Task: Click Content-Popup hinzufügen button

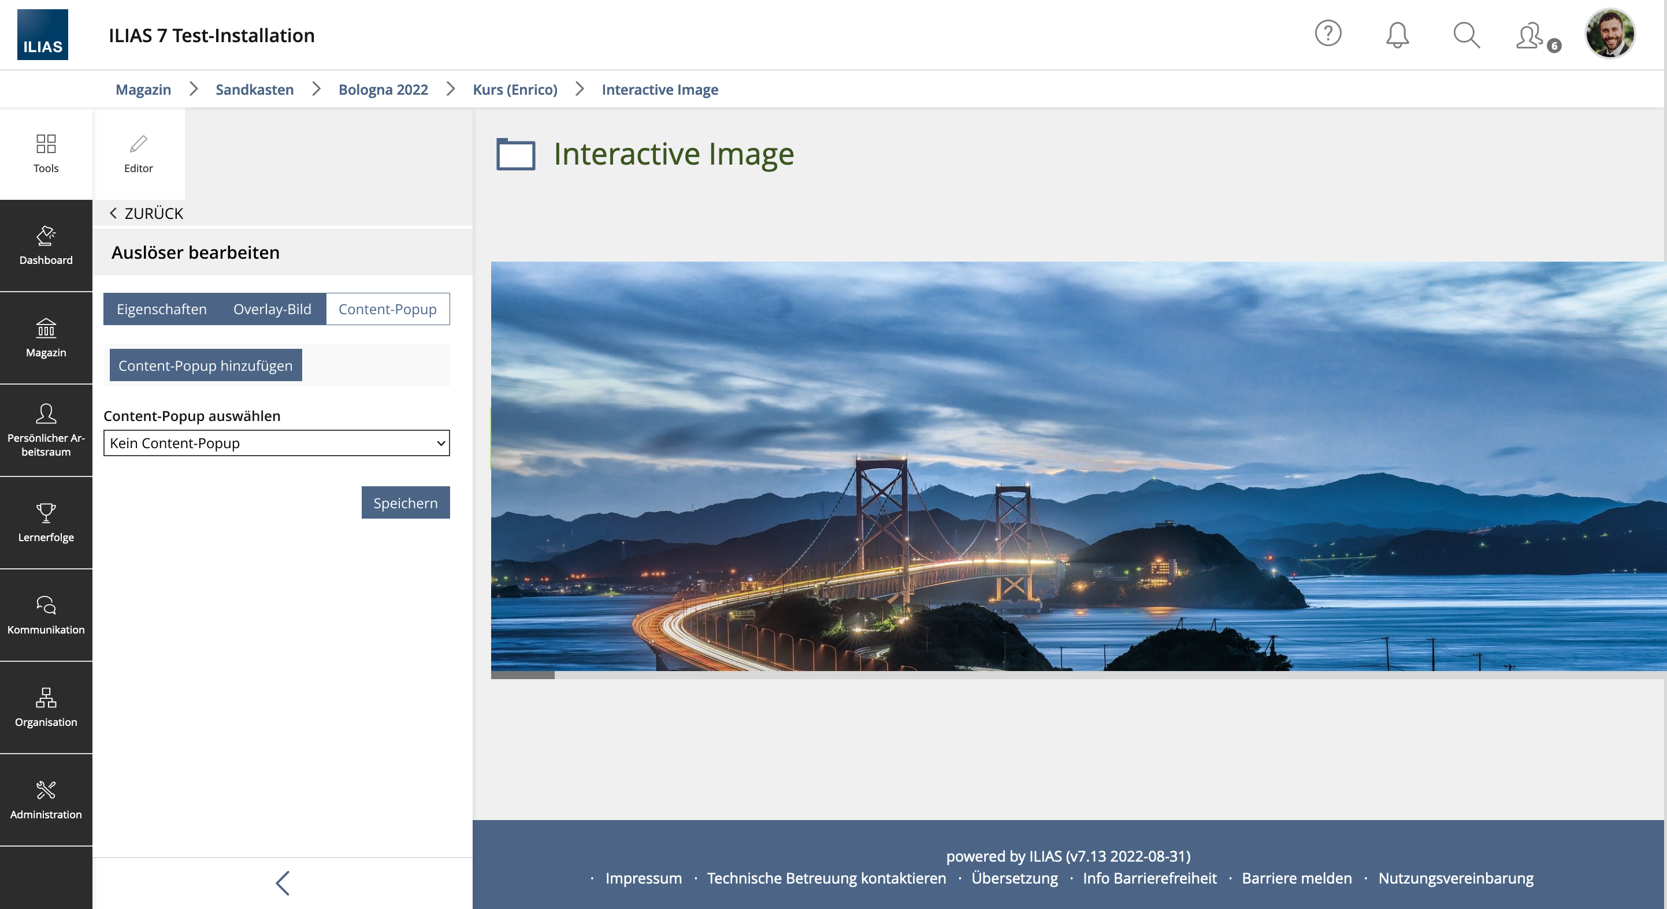Action: click(x=205, y=366)
